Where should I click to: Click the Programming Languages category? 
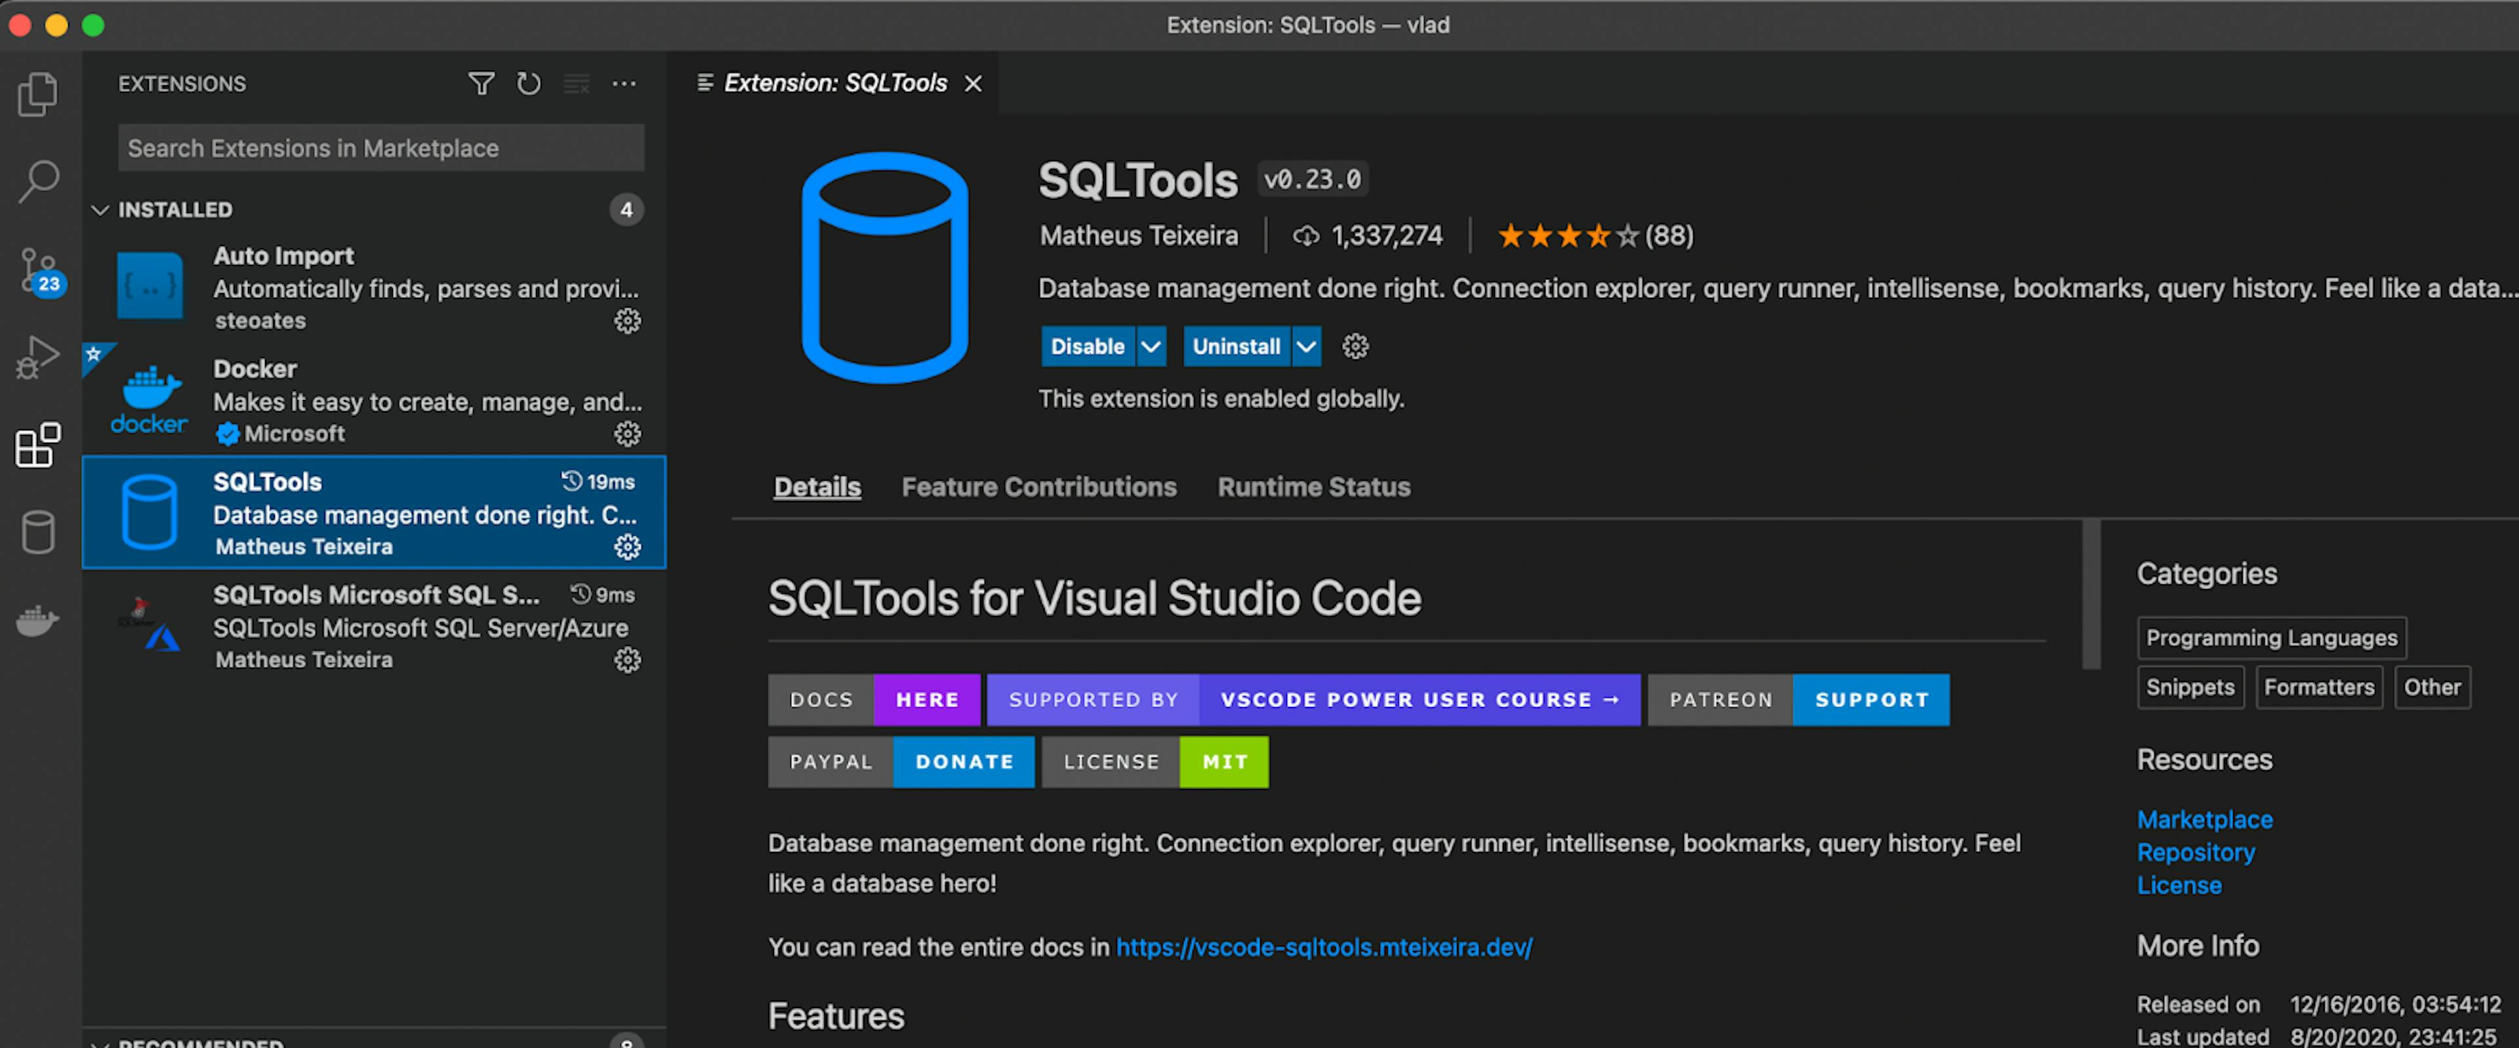[x=2270, y=637]
